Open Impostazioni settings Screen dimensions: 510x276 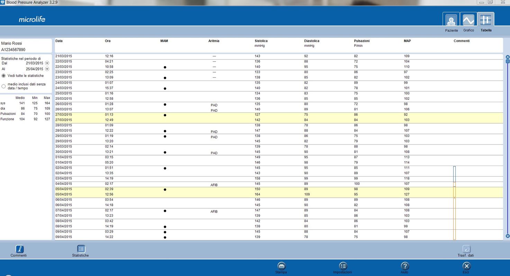[343, 266]
